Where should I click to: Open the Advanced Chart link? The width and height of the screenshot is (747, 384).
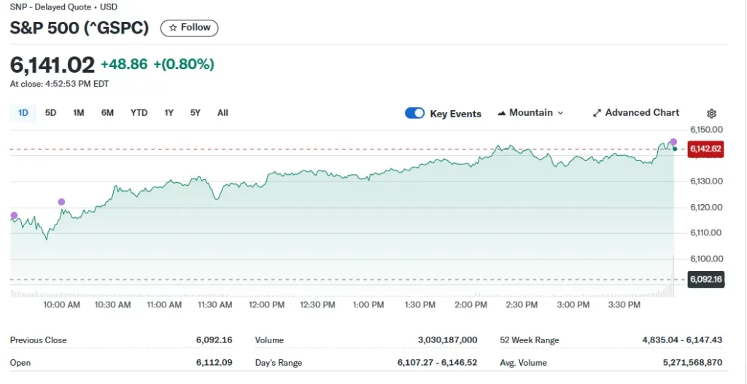tap(635, 113)
